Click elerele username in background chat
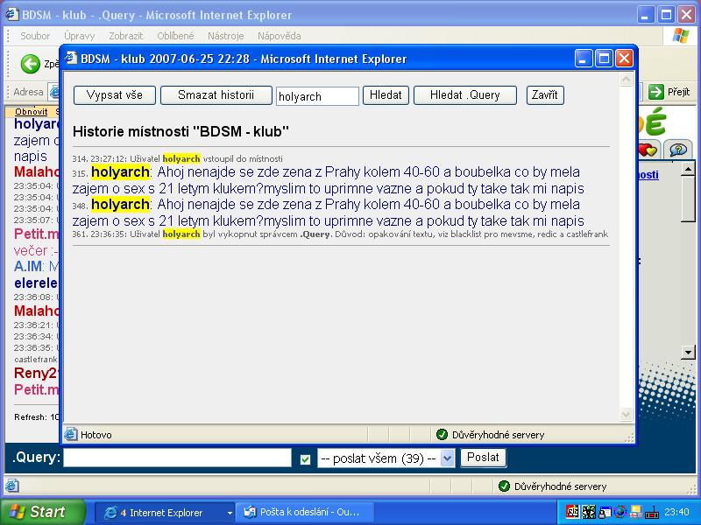The width and height of the screenshot is (701, 525). click(36, 283)
